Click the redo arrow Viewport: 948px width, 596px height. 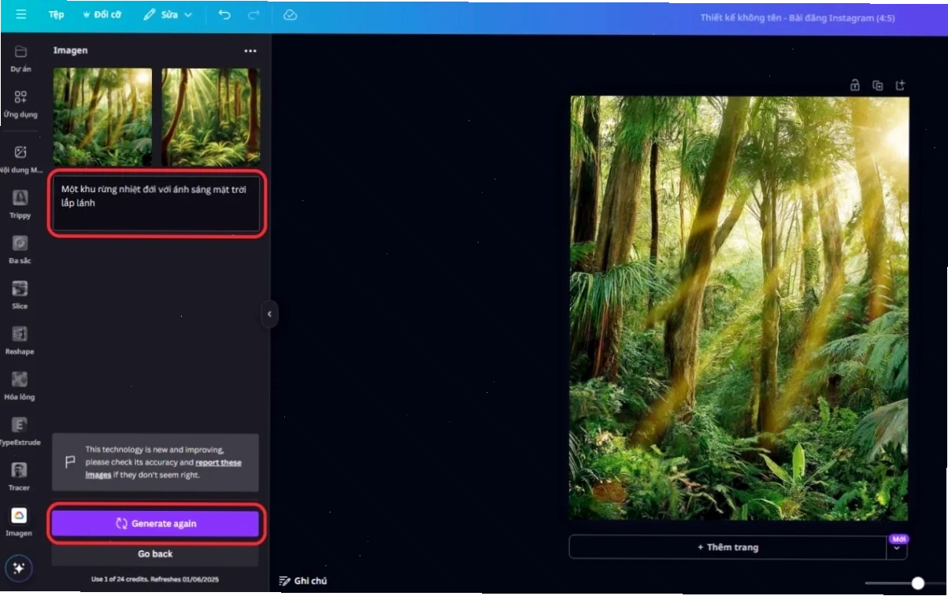(x=254, y=15)
